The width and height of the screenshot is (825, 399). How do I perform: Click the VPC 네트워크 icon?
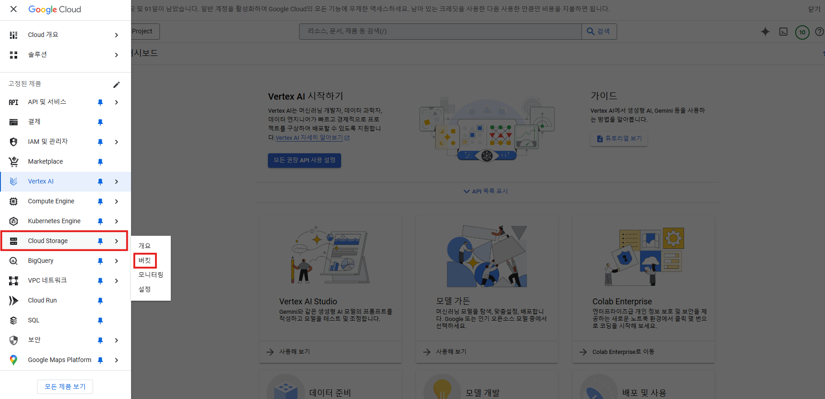tap(14, 280)
